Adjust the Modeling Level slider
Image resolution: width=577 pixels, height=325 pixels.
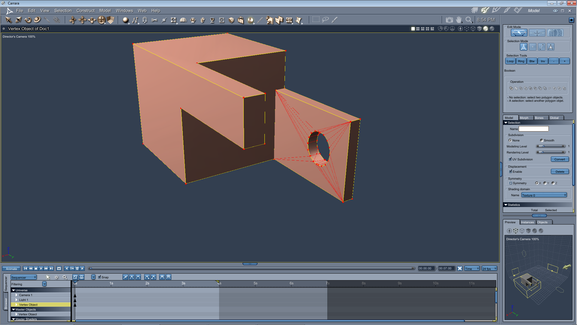point(543,146)
